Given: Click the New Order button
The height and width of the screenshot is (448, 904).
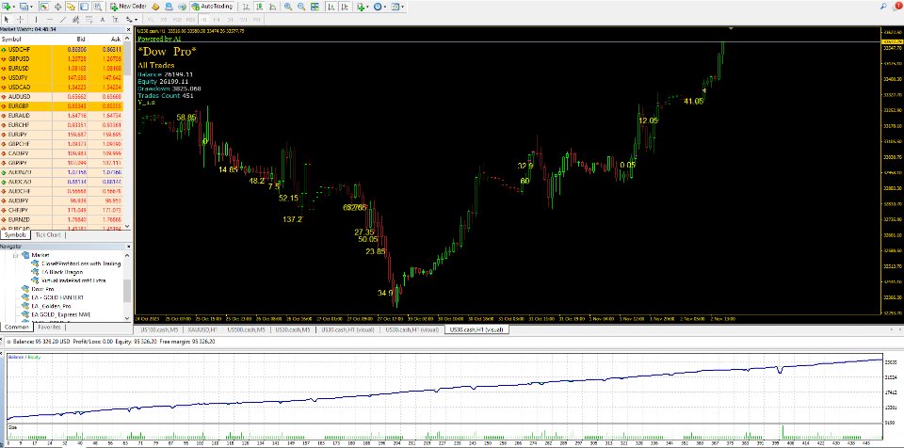Looking at the screenshot, I should pos(128,7).
